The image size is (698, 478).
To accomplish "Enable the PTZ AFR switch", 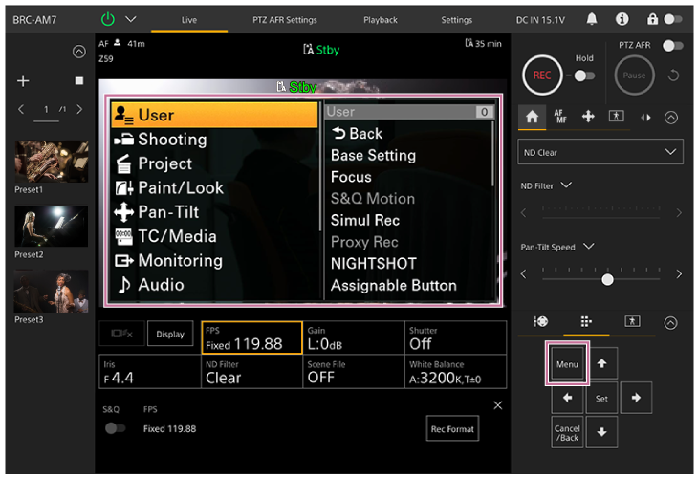I will click(673, 45).
